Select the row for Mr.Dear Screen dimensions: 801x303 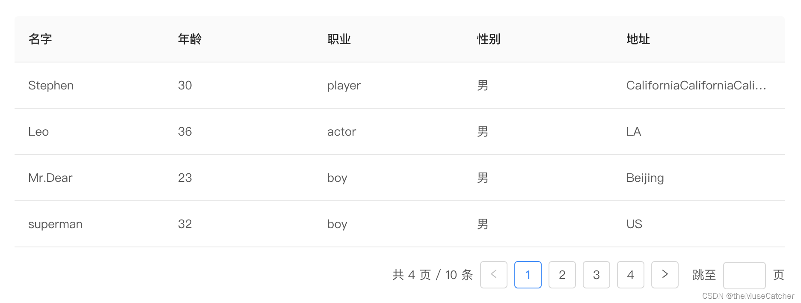50,178
